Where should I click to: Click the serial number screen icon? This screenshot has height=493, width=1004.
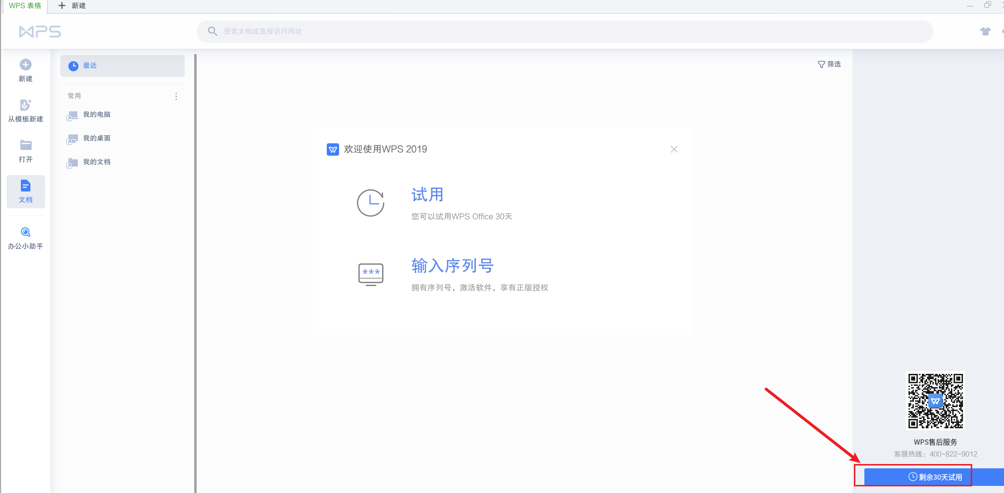pyautogui.click(x=371, y=274)
